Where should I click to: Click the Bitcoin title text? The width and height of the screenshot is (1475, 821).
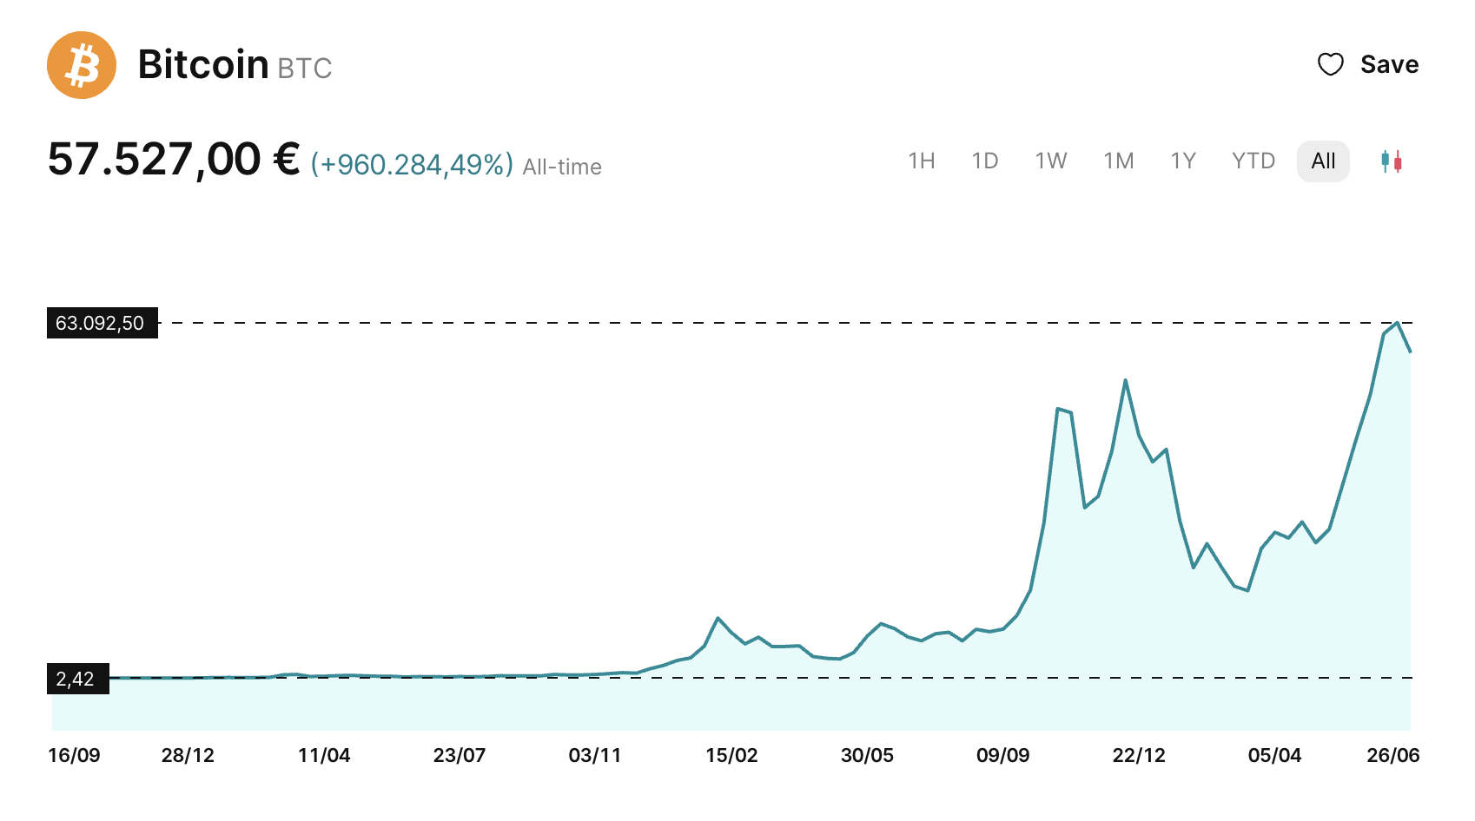point(203,65)
